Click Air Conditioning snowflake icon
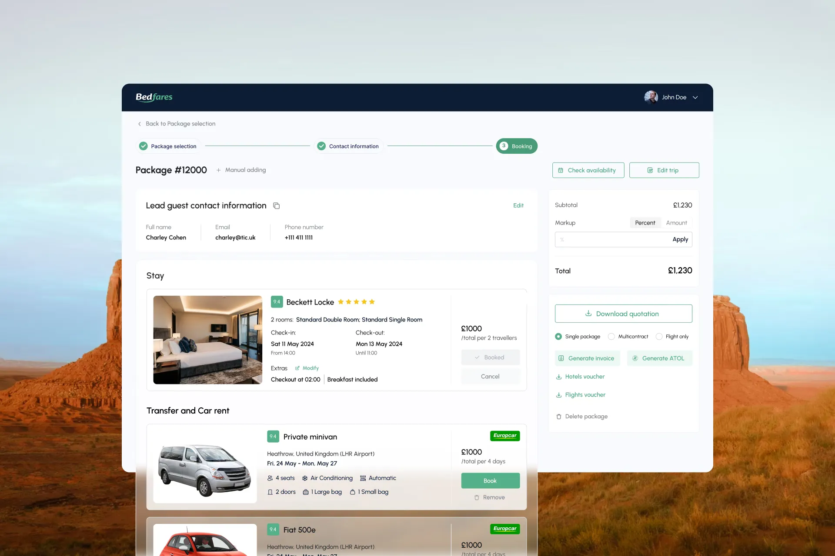The image size is (835, 556). point(305,478)
